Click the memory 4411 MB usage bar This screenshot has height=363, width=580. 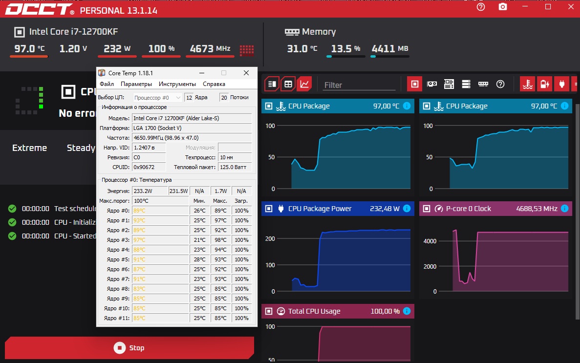pos(390,57)
